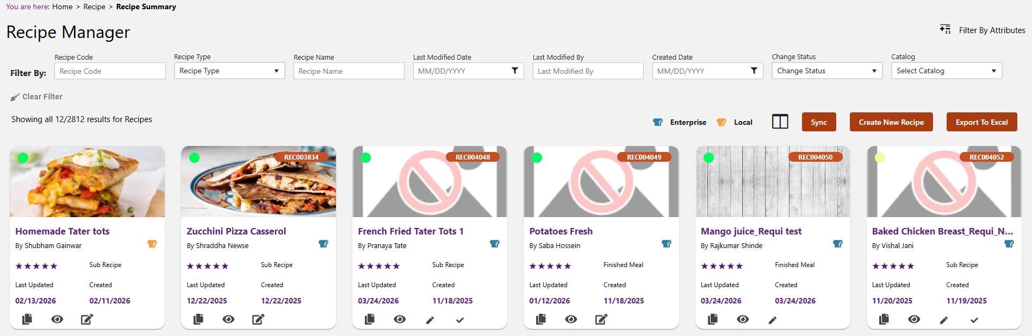Copy the Homemade Tater tots recipe
This screenshot has width=1032, height=336.
(27, 319)
